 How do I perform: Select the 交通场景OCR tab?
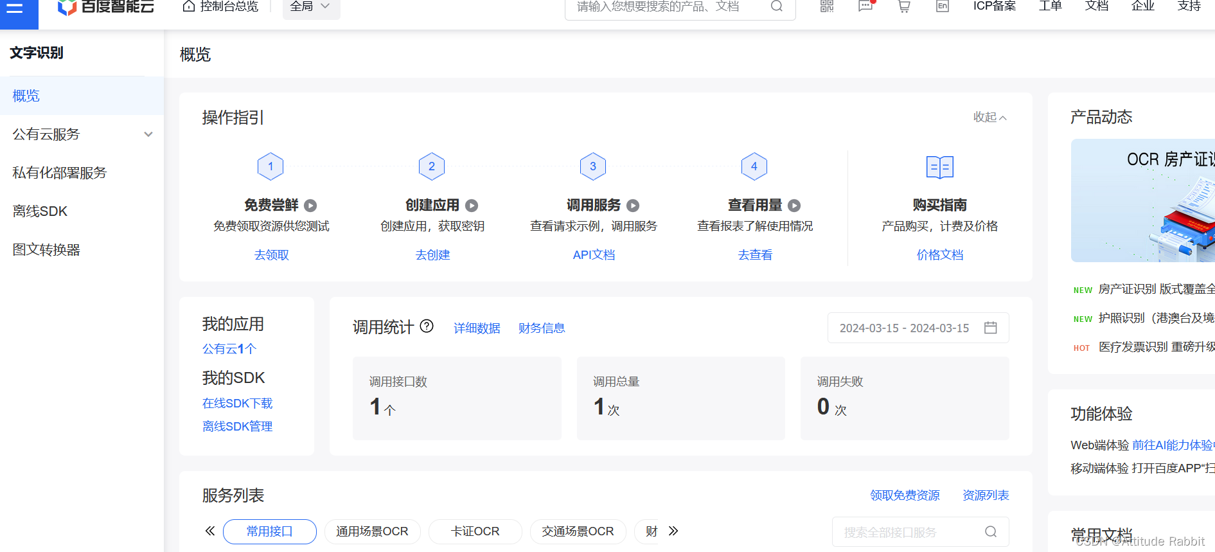coord(578,531)
